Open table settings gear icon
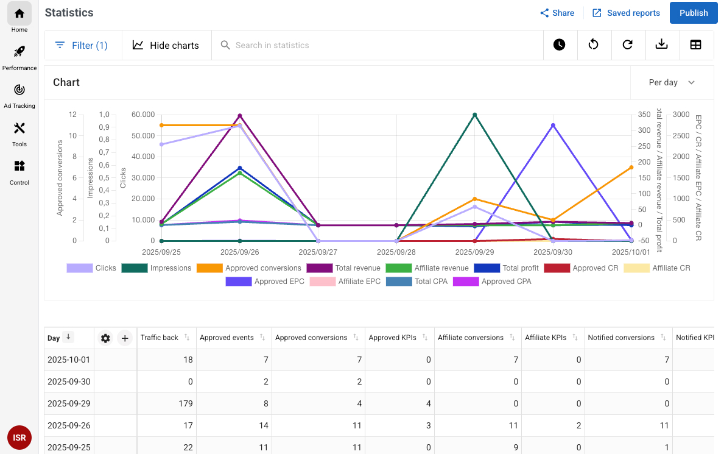 (x=106, y=338)
